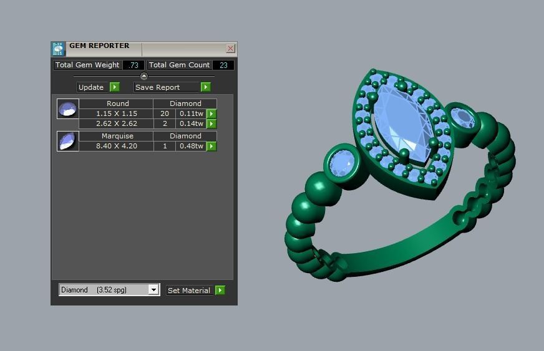The image size is (544, 351).
Task: Click Diamond header in the Marquise group
Action: point(185,136)
